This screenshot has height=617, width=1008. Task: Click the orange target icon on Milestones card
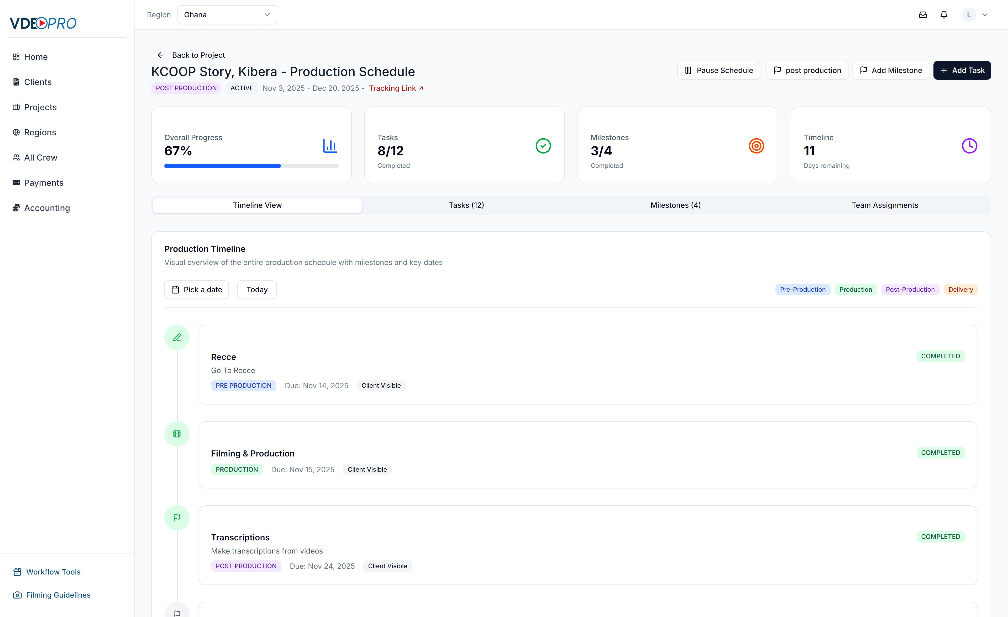(756, 146)
